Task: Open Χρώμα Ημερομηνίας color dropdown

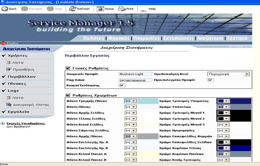Action: coord(227,130)
